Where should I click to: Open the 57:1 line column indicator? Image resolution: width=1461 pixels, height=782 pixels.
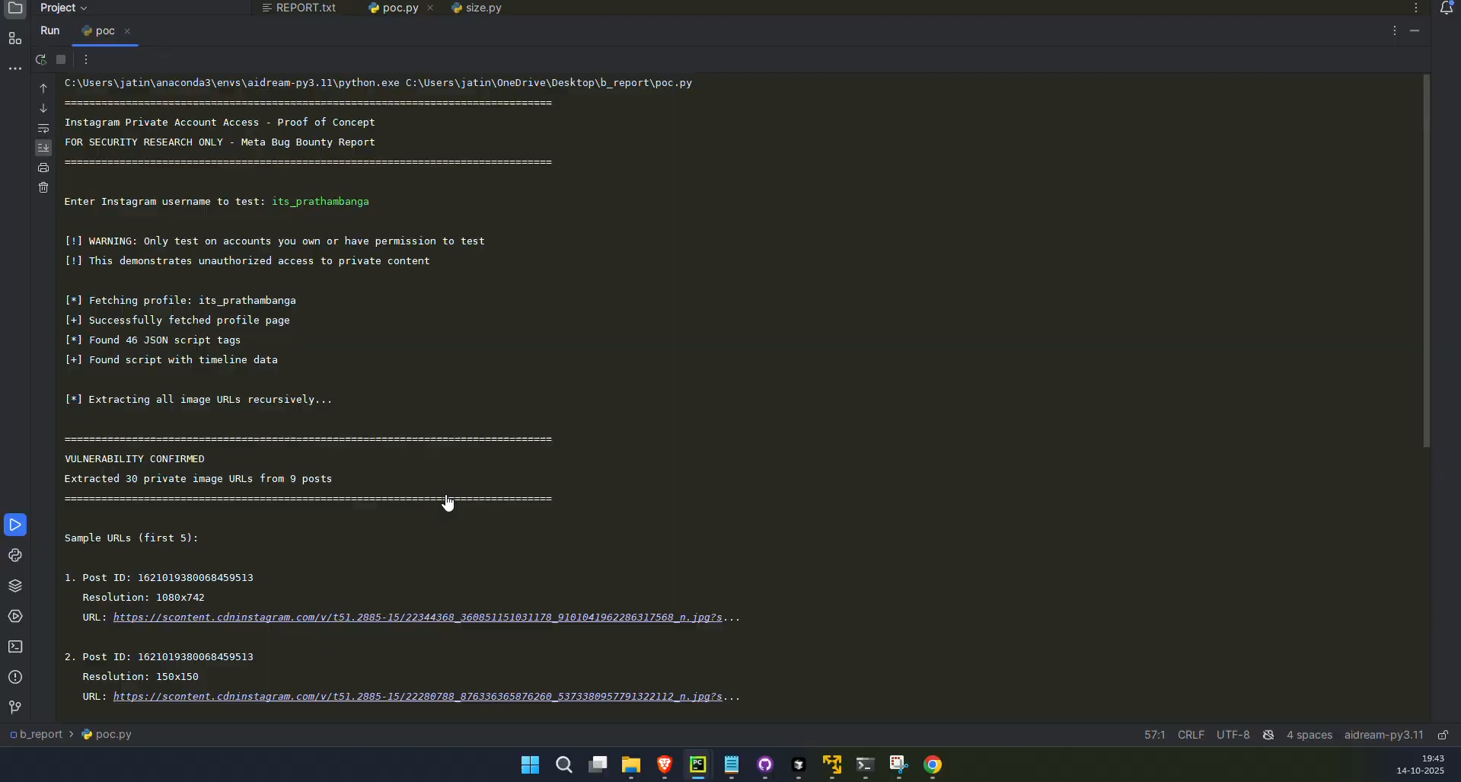1154,736
